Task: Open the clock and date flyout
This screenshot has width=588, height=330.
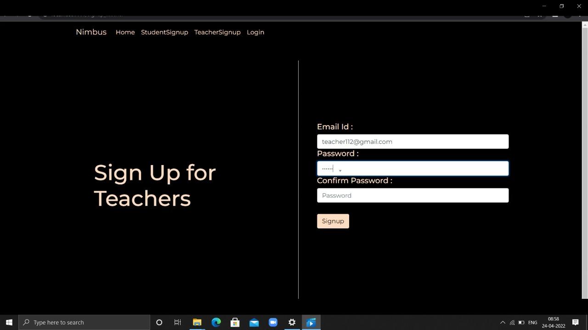Action: [x=554, y=322]
